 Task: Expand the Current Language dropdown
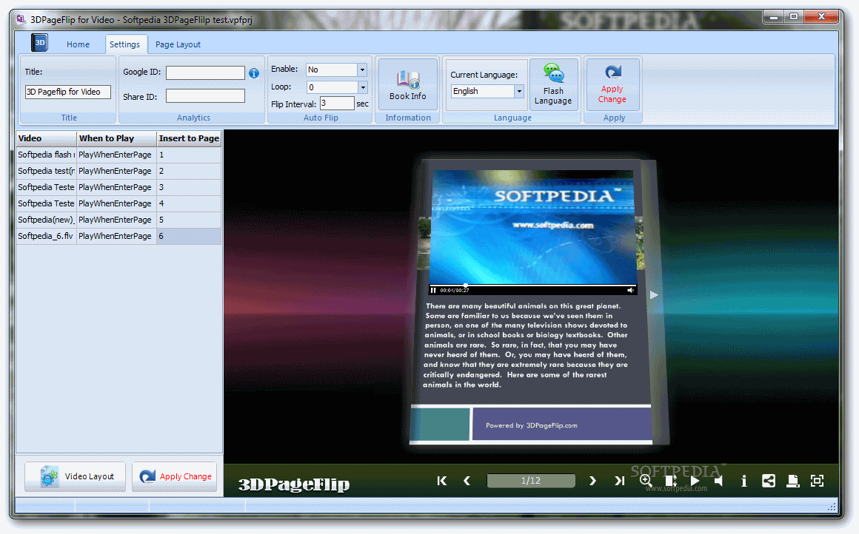coord(519,92)
